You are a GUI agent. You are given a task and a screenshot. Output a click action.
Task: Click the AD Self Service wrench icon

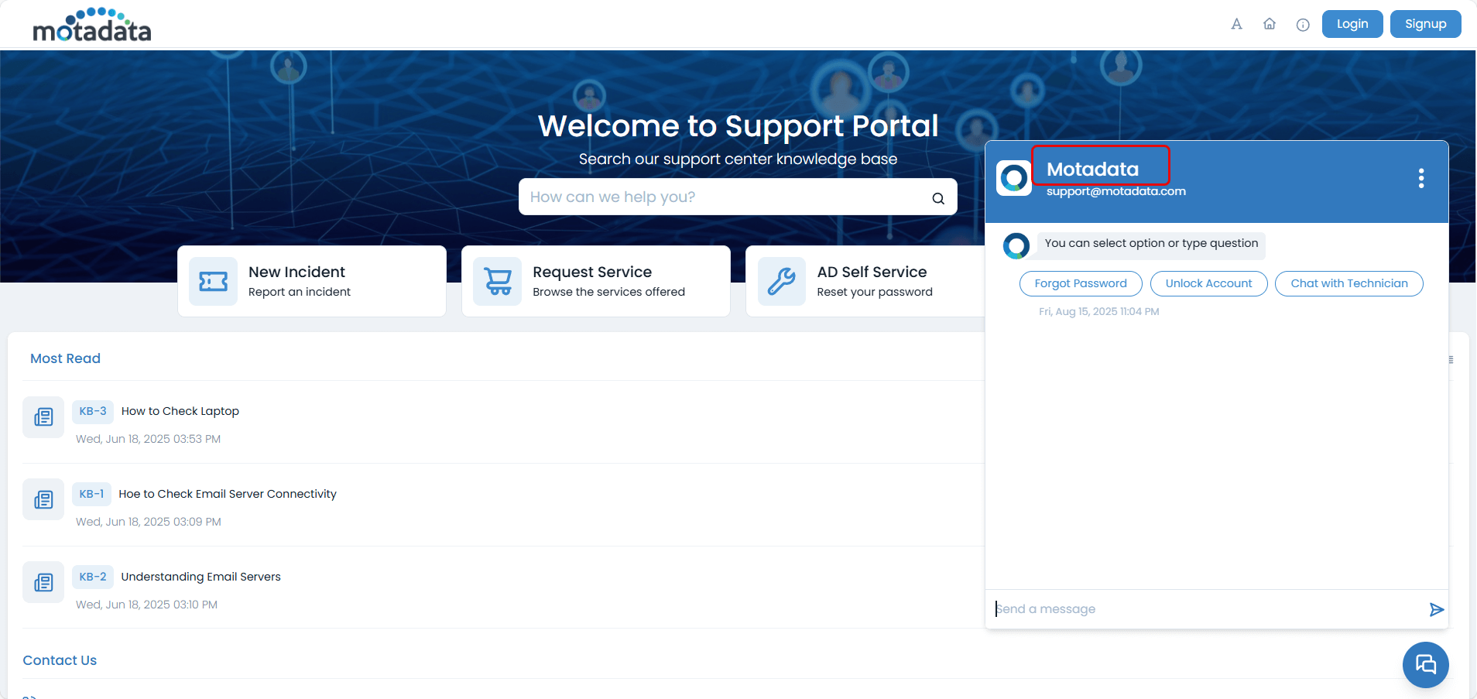pos(781,282)
